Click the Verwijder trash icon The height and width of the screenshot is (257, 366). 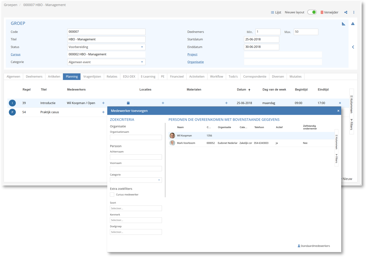(x=322, y=12)
